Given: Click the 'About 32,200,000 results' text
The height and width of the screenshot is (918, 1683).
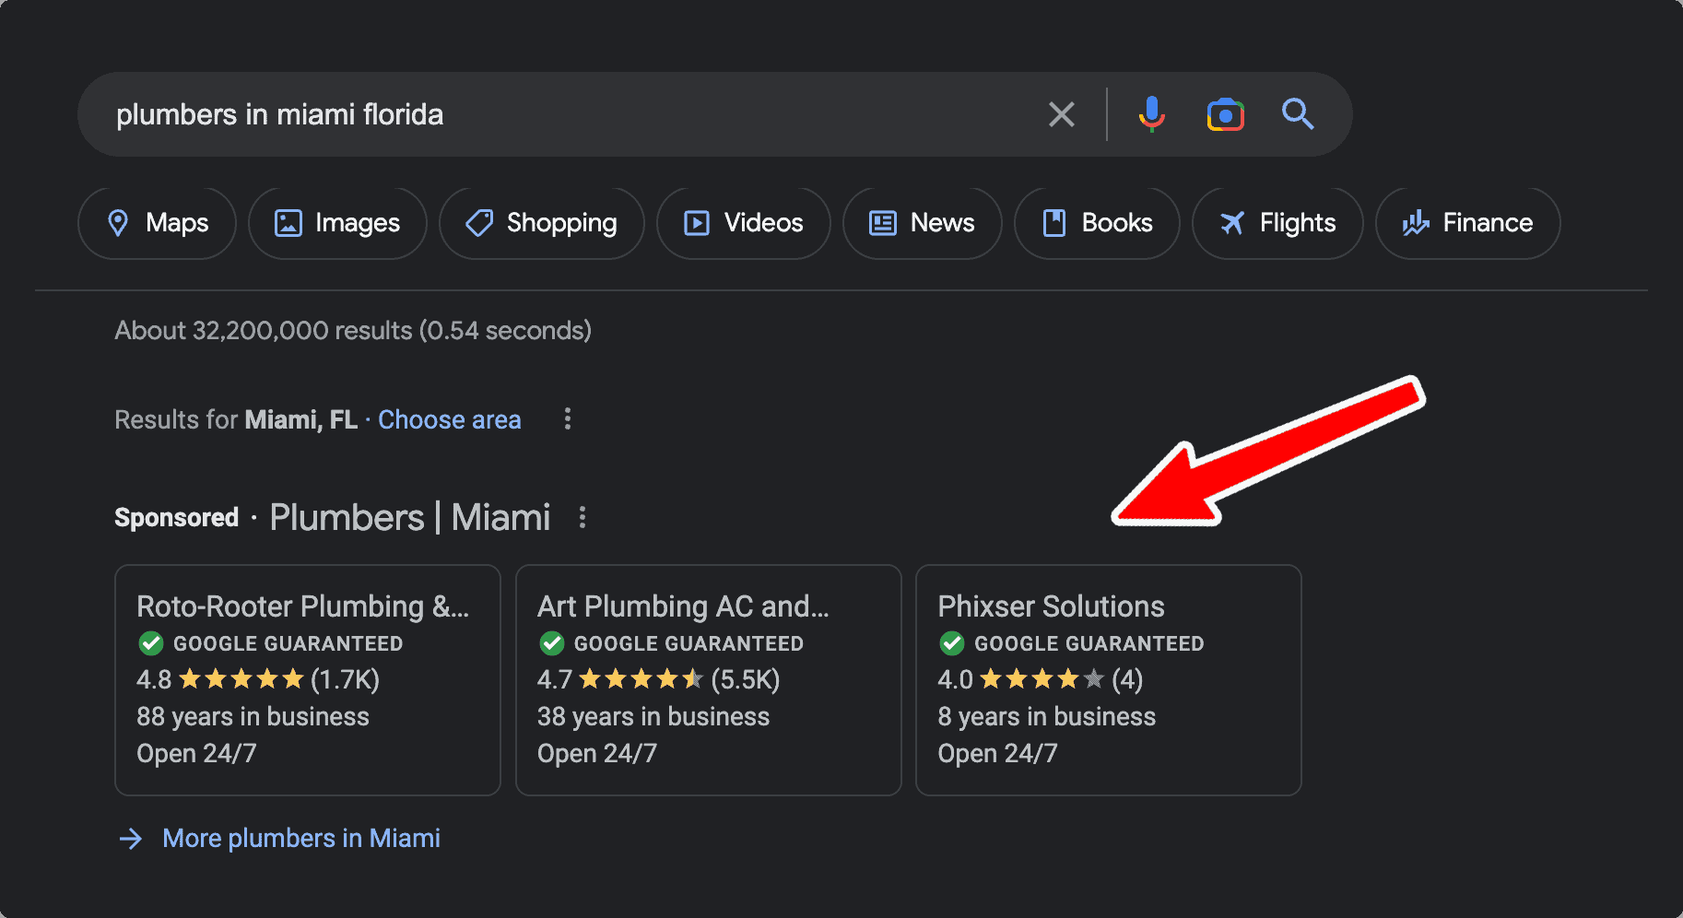Looking at the screenshot, I should (353, 331).
